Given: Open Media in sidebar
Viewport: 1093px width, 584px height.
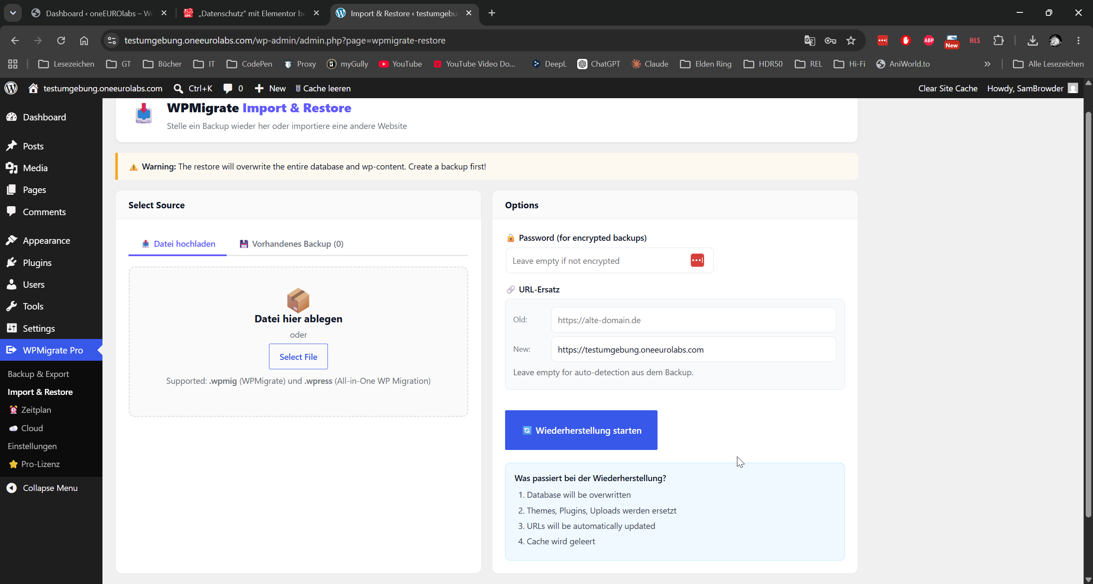Looking at the screenshot, I should (x=51, y=168).
